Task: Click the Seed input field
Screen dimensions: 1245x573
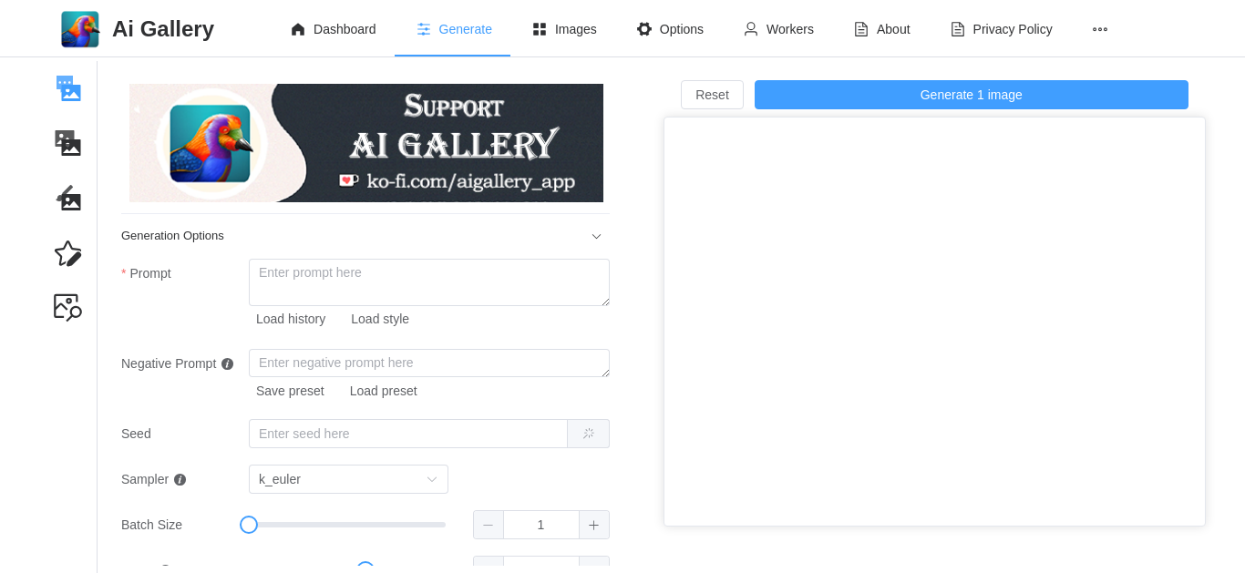Action: pyautogui.click(x=408, y=434)
